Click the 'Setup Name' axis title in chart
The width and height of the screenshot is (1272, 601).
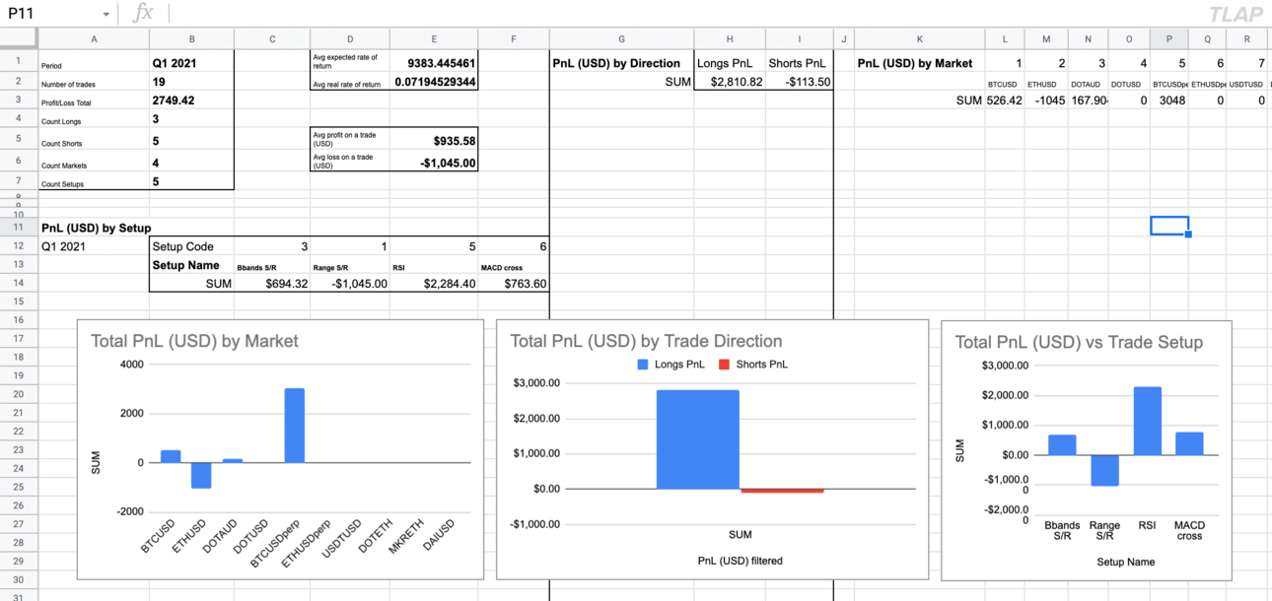click(x=1125, y=562)
